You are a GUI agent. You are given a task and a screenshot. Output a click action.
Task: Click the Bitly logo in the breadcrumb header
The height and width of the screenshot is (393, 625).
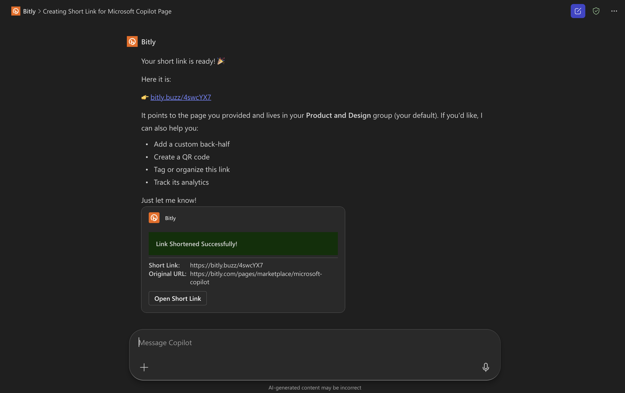pyautogui.click(x=16, y=11)
